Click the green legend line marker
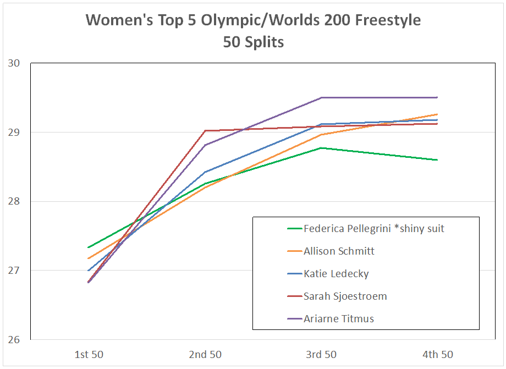 click(294, 229)
